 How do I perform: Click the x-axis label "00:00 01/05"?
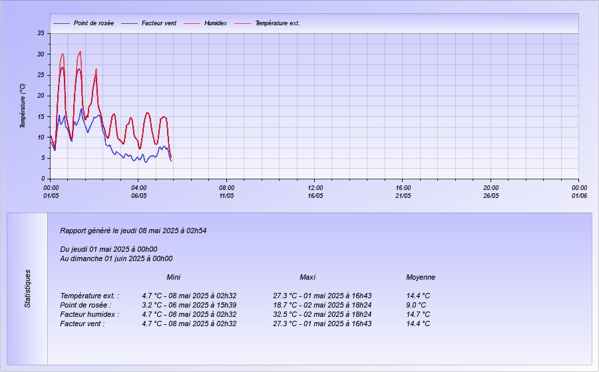[x=51, y=192]
